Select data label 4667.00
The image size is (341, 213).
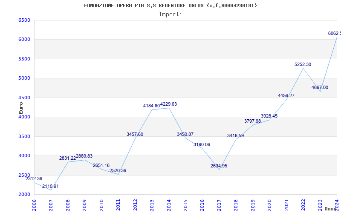320,88
